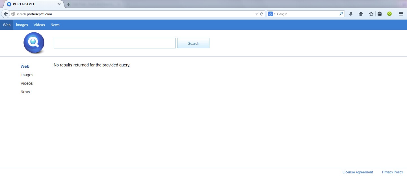Viewport: 407px width, 181px height.
Task: Open the Downloads arrow icon
Action: (x=351, y=14)
